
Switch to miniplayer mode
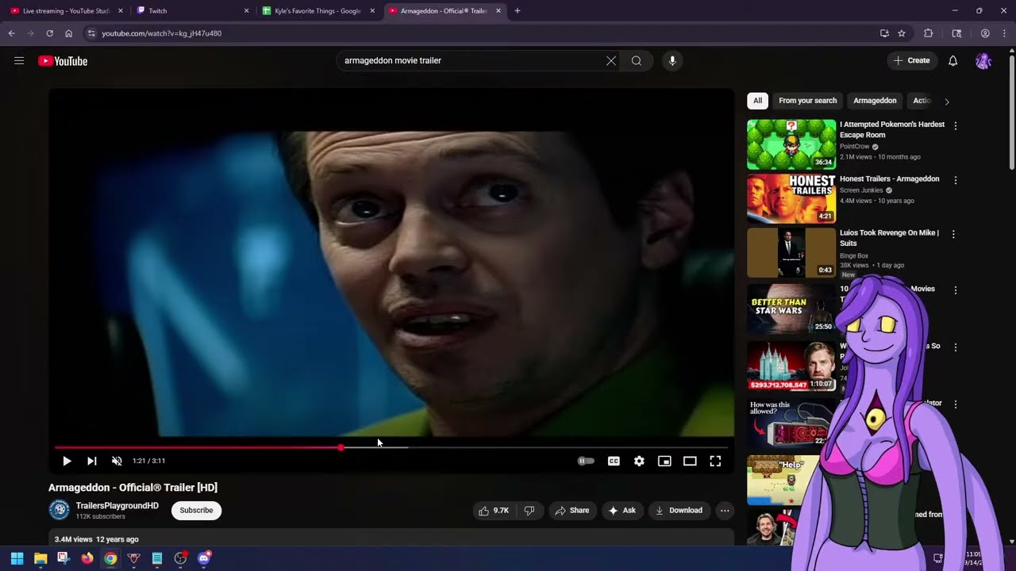pyautogui.click(x=664, y=461)
